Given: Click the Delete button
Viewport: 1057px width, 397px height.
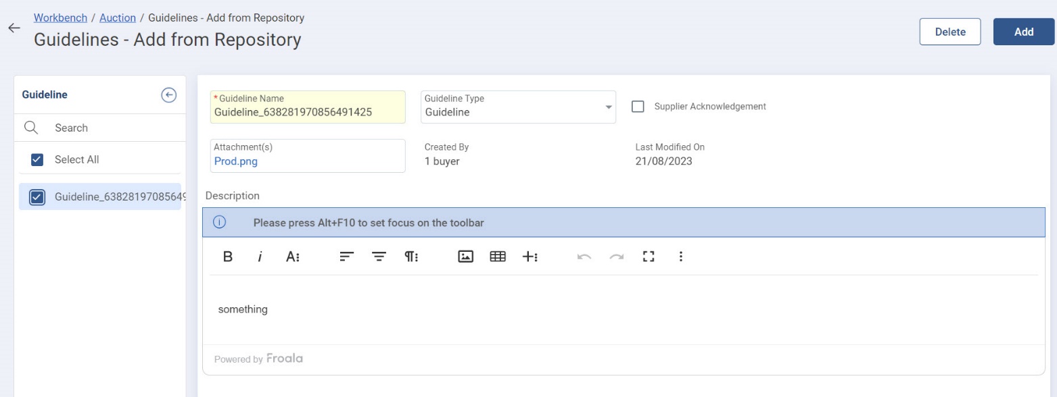Looking at the screenshot, I should click(x=949, y=32).
